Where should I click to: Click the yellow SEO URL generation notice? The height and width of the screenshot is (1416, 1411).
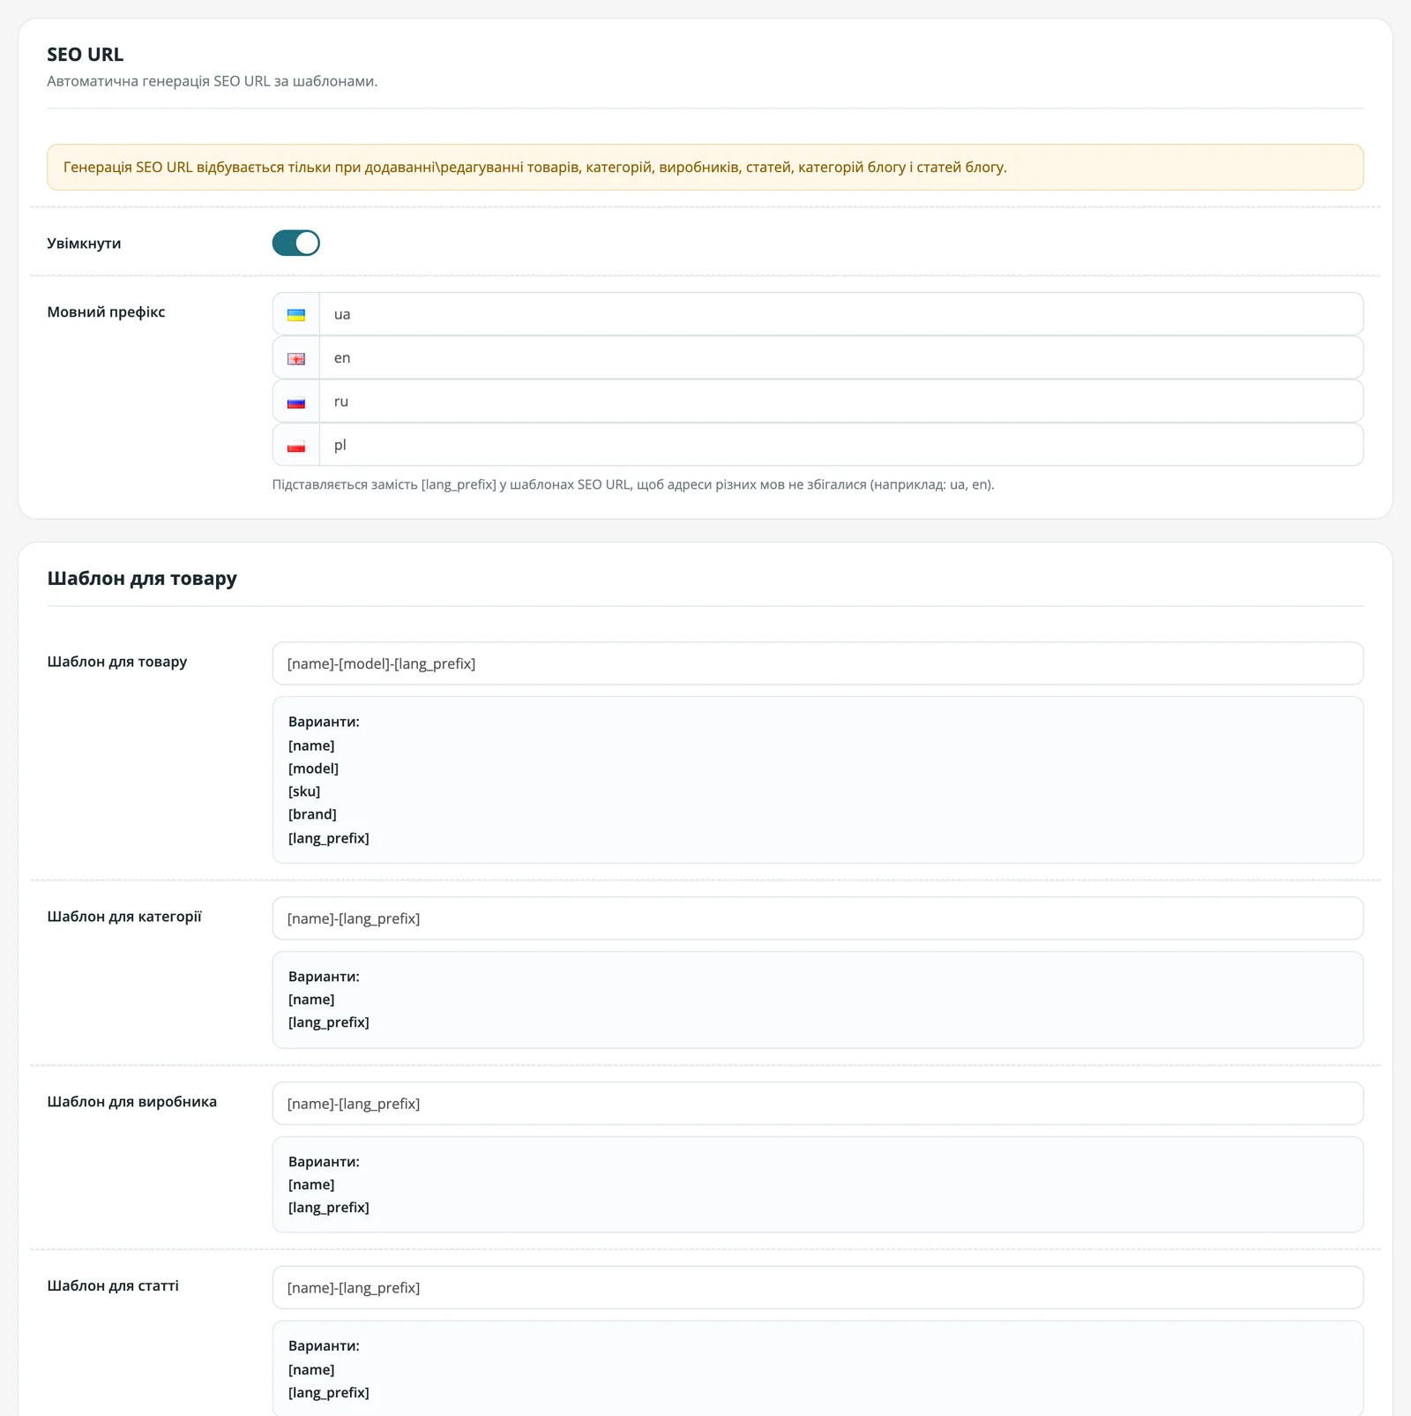point(705,167)
